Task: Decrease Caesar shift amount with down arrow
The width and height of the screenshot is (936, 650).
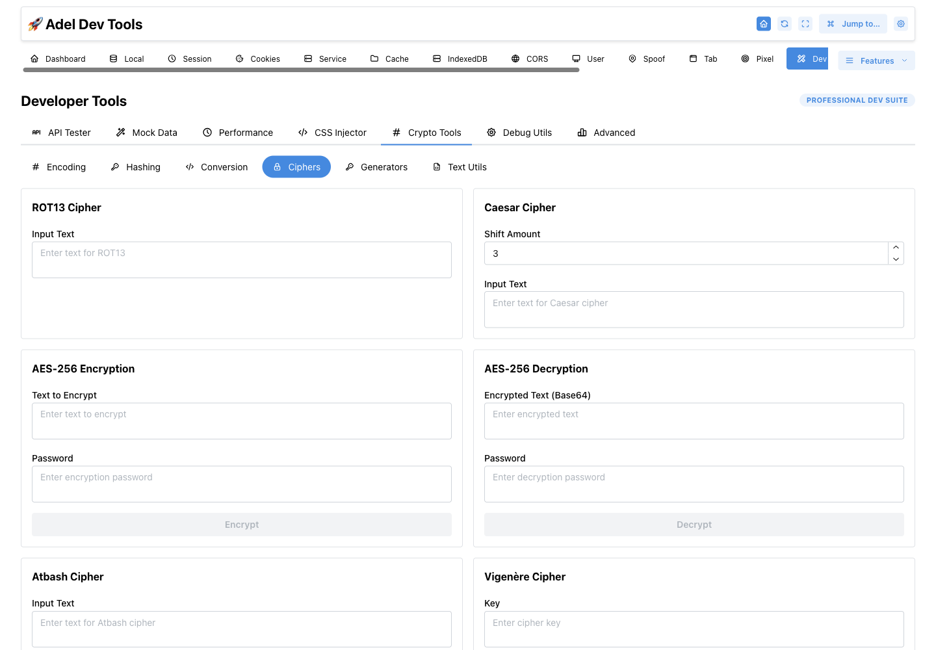Action: click(x=896, y=259)
